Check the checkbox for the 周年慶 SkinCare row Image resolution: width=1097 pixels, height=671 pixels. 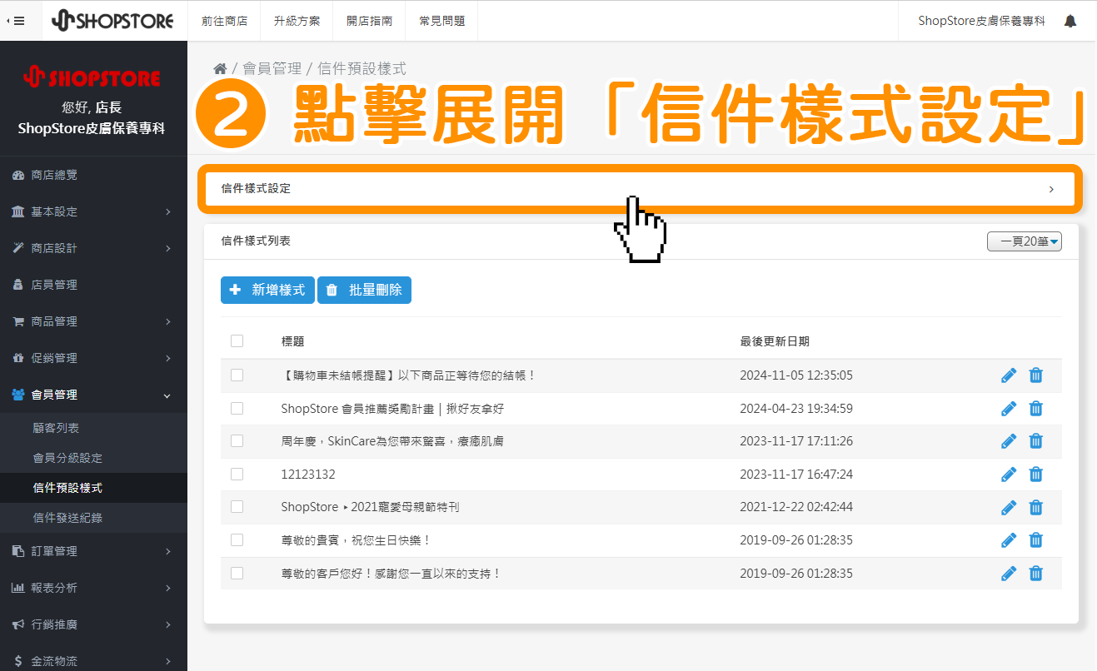pos(237,440)
